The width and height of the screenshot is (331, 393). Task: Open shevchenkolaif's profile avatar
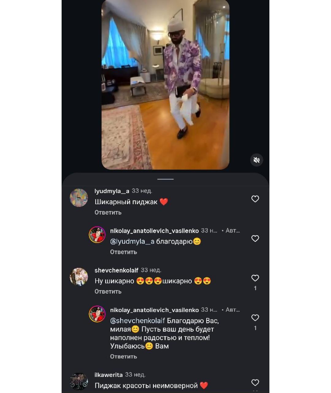[x=79, y=277]
